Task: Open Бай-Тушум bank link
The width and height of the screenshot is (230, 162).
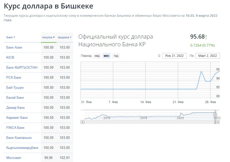Action: [x=15, y=87]
